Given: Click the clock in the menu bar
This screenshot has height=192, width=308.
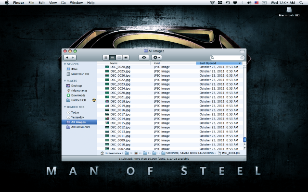Looking at the screenshot, I should [x=282, y=2].
